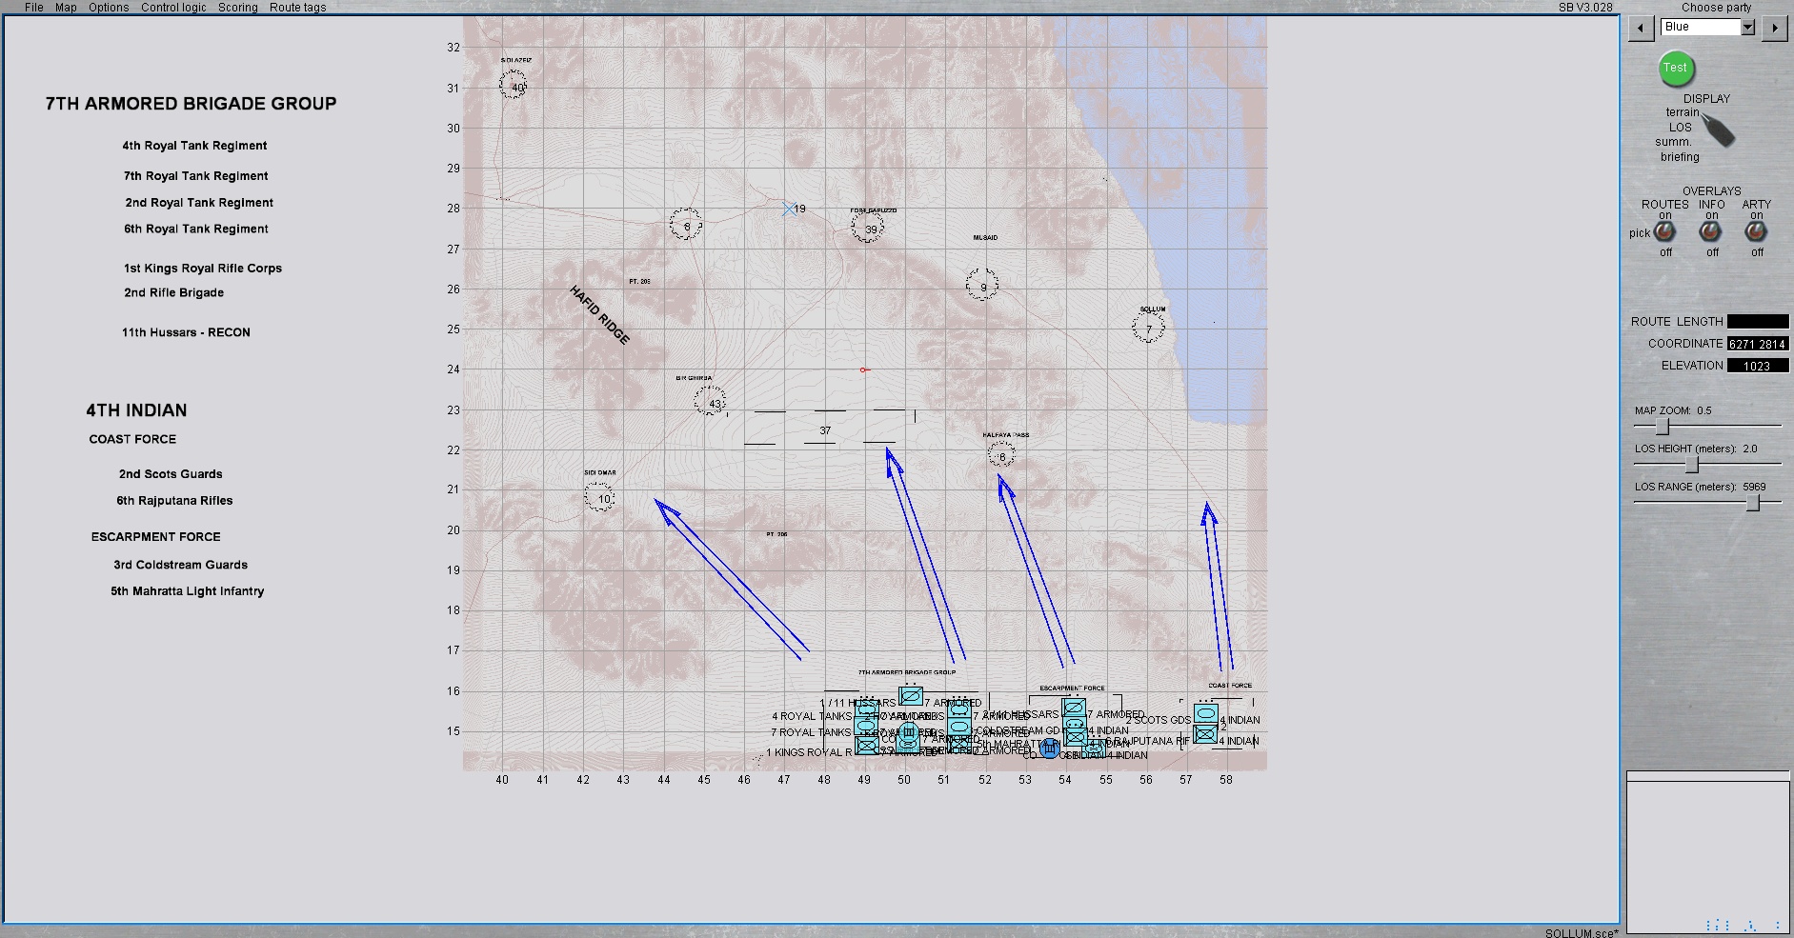Select objective marker 39 at Fort Capuzzo
Screen dimensions: 1794x938
868,228
